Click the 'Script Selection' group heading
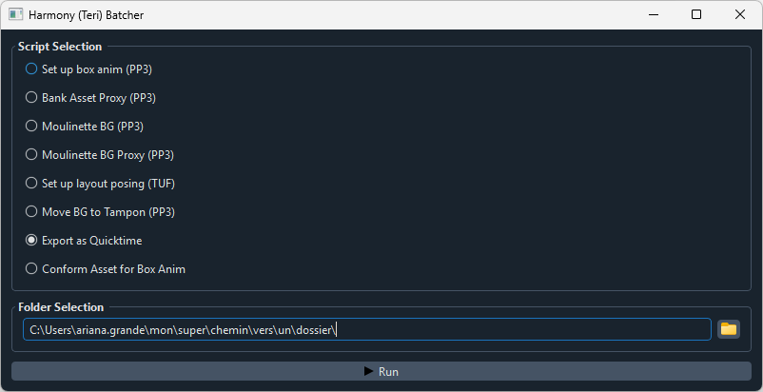 (x=60, y=47)
